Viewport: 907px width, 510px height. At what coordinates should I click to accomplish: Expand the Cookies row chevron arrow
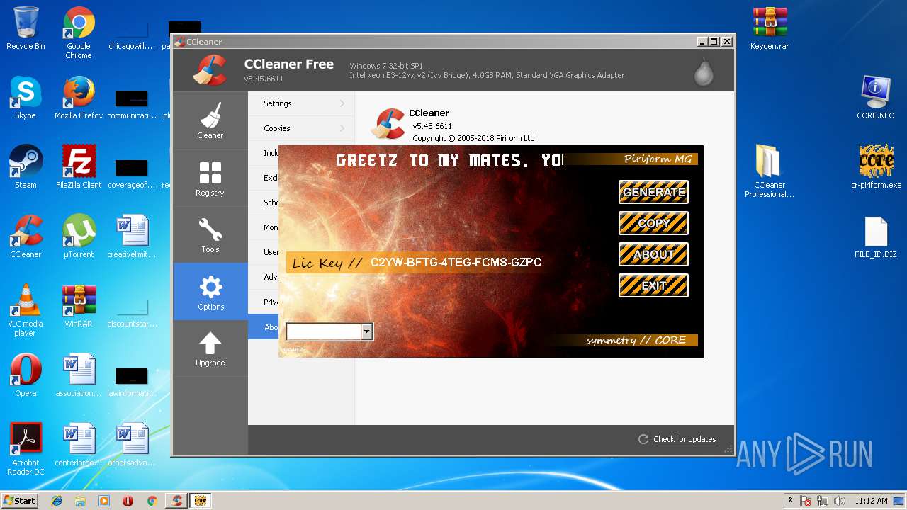[x=342, y=128]
